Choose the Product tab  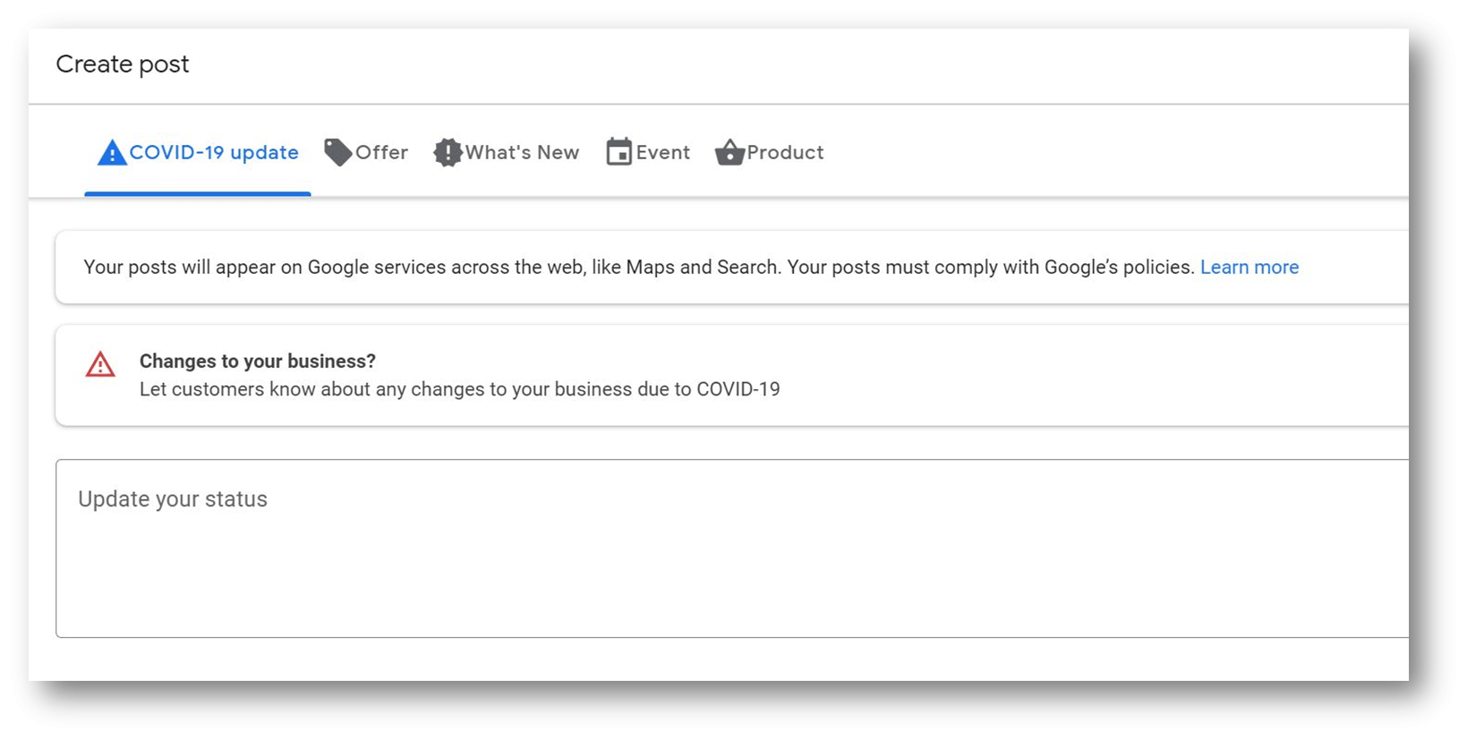(770, 153)
